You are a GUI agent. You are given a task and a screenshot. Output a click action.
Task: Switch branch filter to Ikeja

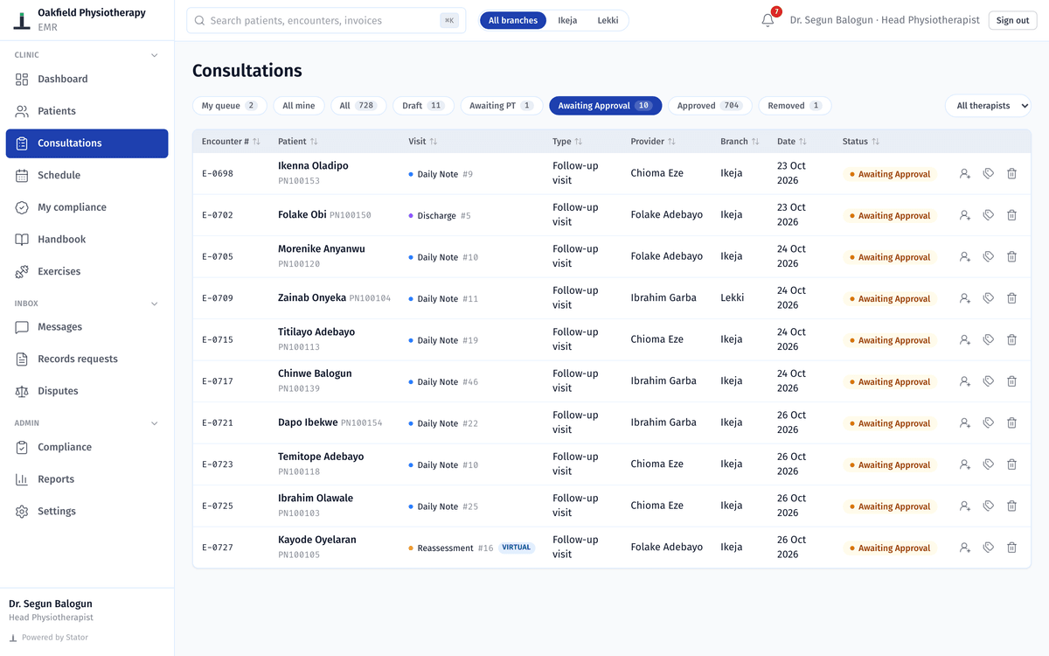point(567,20)
